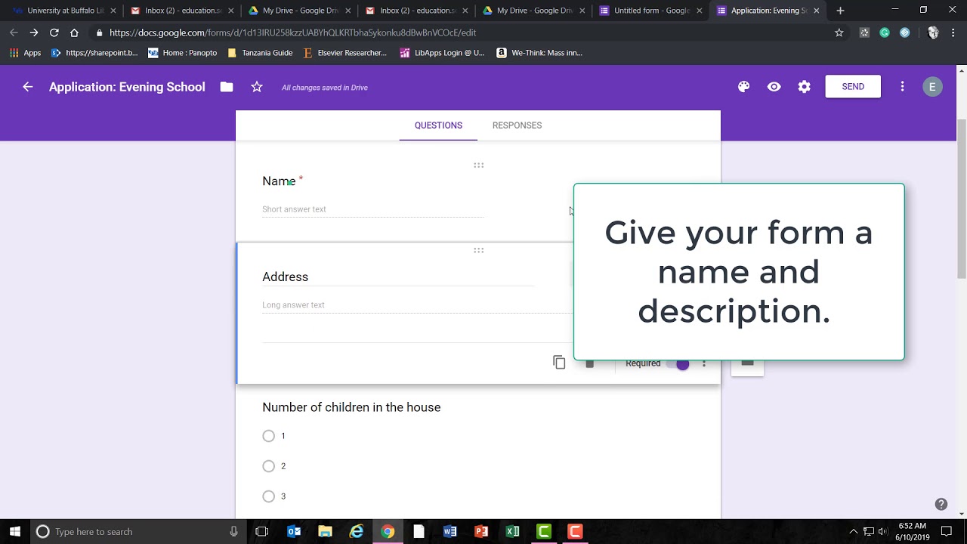Toggle the Required switch for Address
This screenshot has height=544, width=967.
(x=678, y=363)
